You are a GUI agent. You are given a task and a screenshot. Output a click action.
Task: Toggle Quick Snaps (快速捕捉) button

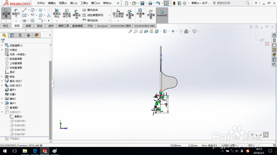click(x=140, y=13)
